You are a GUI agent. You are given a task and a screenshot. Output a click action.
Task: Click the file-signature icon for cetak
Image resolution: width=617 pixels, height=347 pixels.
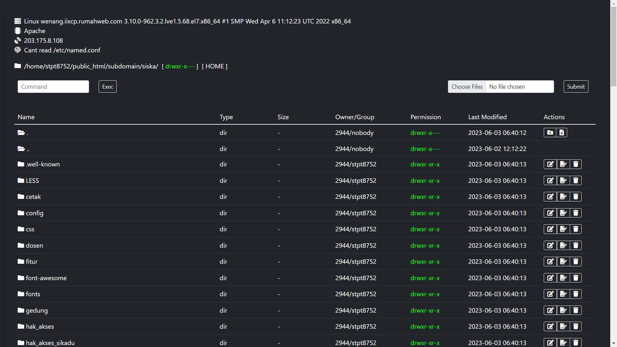click(563, 197)
